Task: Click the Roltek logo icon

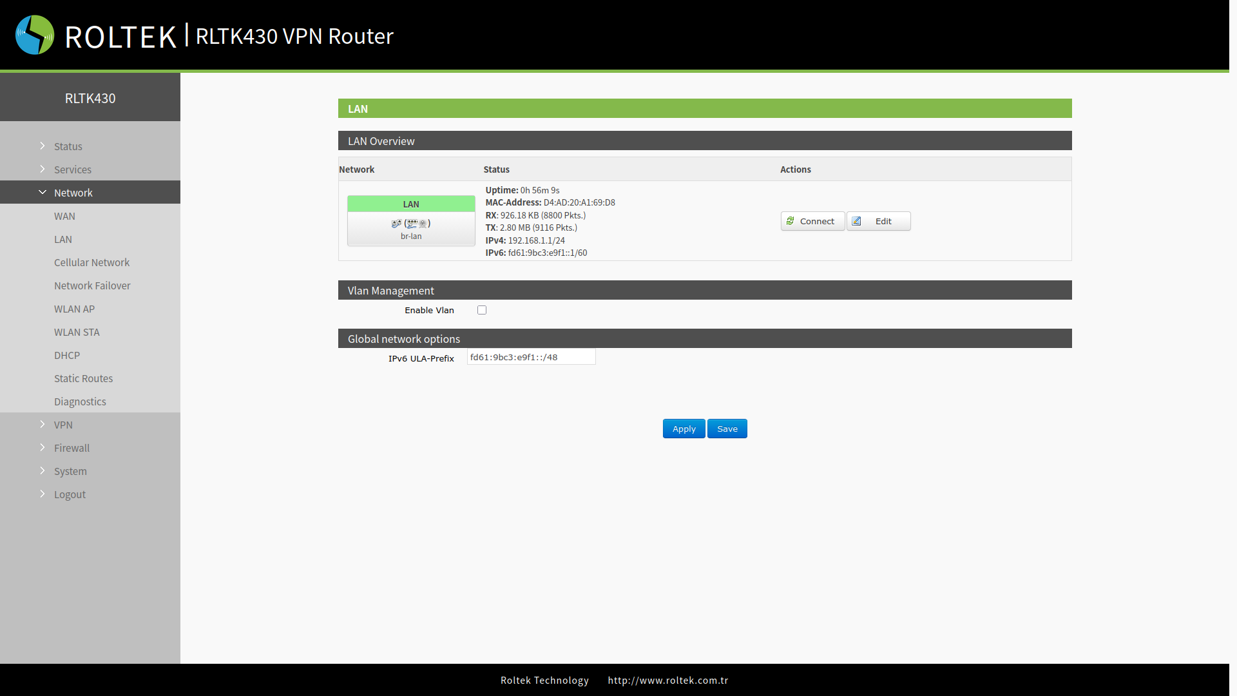Action: (35, 35)
